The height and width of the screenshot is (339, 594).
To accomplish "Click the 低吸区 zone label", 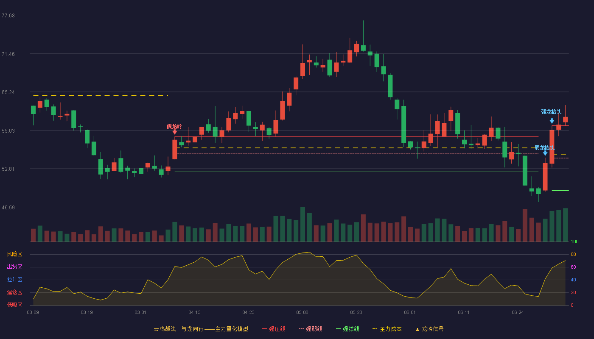I will 14,305.
